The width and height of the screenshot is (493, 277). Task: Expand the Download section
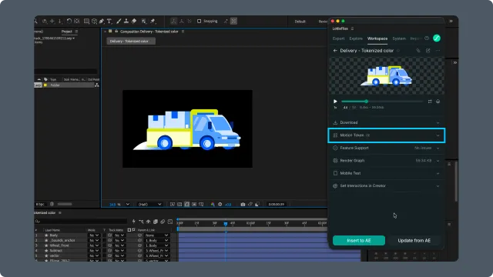point(387,122)
